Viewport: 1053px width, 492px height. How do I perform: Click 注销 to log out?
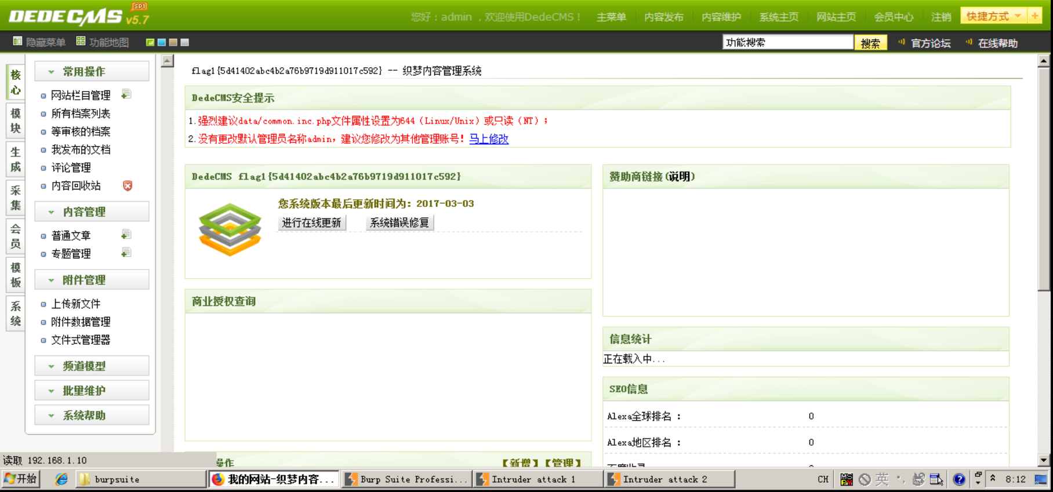click(x=941, y=17)
